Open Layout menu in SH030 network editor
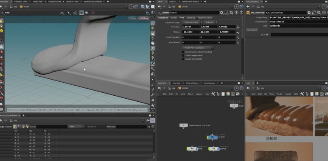 pyautogui.click(x=199, y=94)
